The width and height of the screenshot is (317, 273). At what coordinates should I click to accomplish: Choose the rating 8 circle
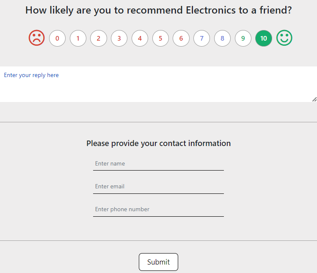[222, 39]
